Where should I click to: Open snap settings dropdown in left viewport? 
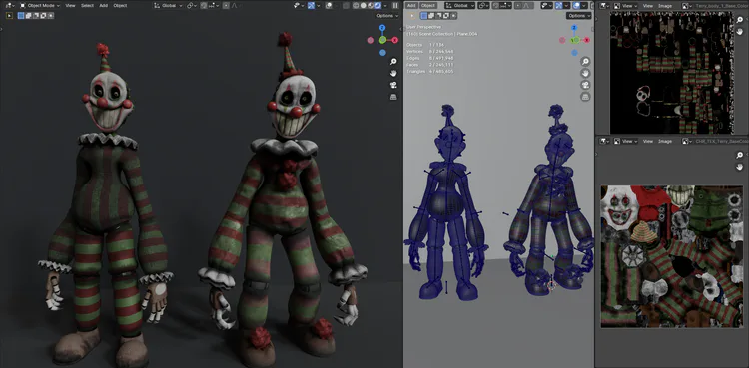click(214, 6)
